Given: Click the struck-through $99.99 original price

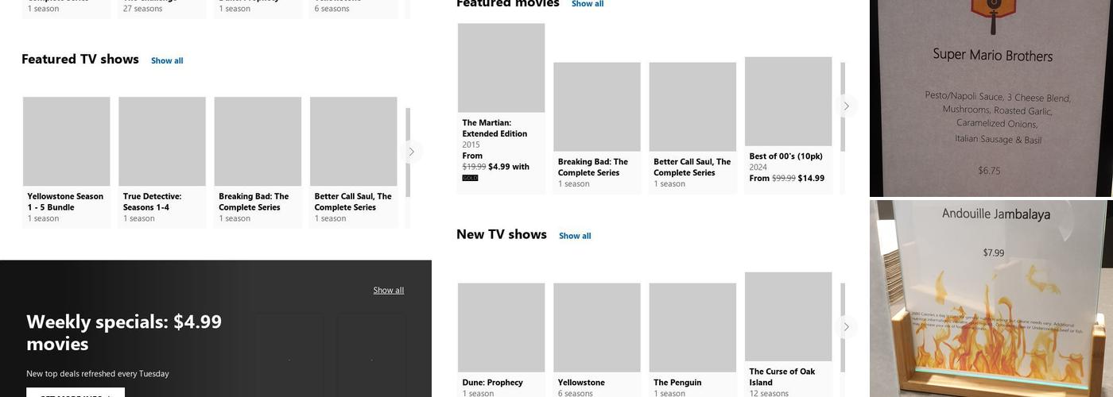Looking at the screenshot, I should pyautogui.click(x=784, y=179).
